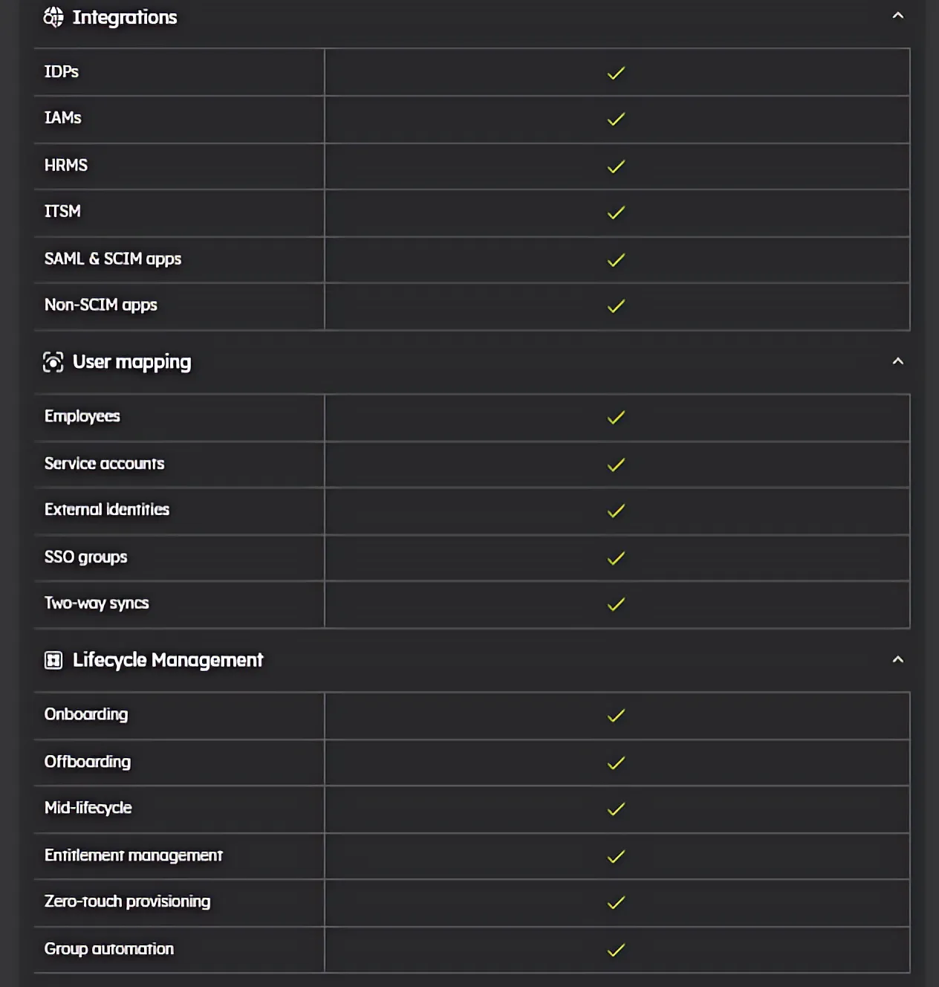Click the Lifecycle Management square icon
This screenshot has width=939, height=987.
pyautogui.click(x=53, y=660)
